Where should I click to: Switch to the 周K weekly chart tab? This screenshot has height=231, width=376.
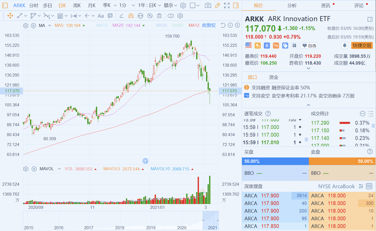pos(77,5)
